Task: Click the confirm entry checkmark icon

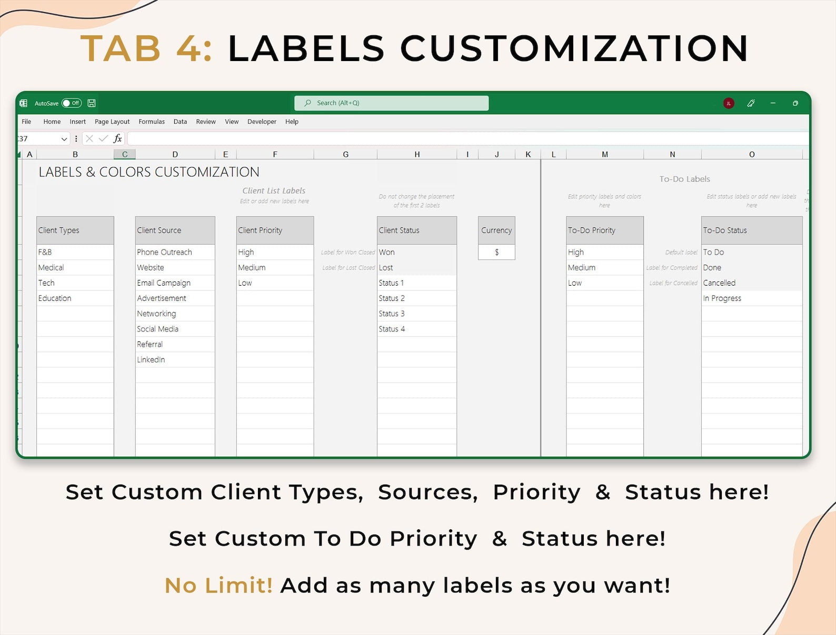Action: 103,138
